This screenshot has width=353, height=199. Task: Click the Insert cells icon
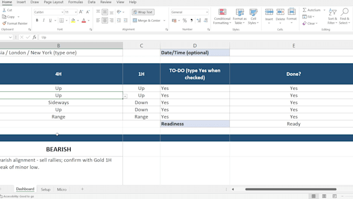[269, 12]
